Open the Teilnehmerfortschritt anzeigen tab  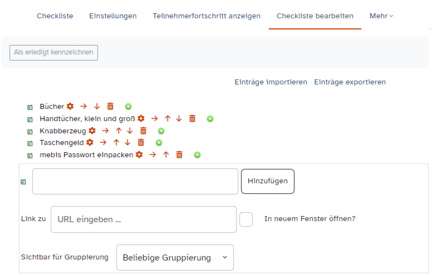point(207,16)
